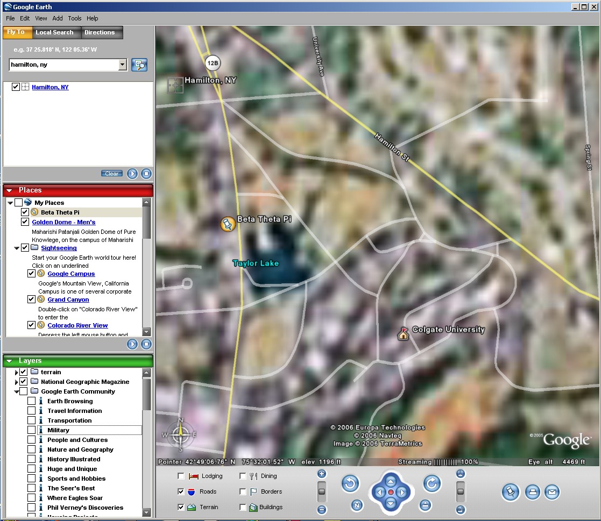The image size is (601, 521).
Task: Collapse the My Places folder
Action: [x=10, y=203]
